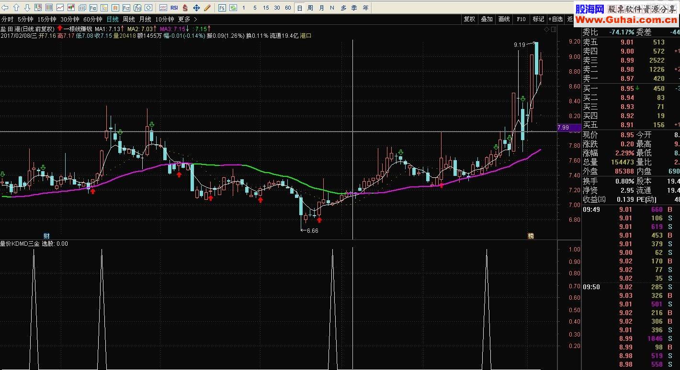Switch to 周线 weekly tab
The image size is (680, 370).
click(129, 19)
